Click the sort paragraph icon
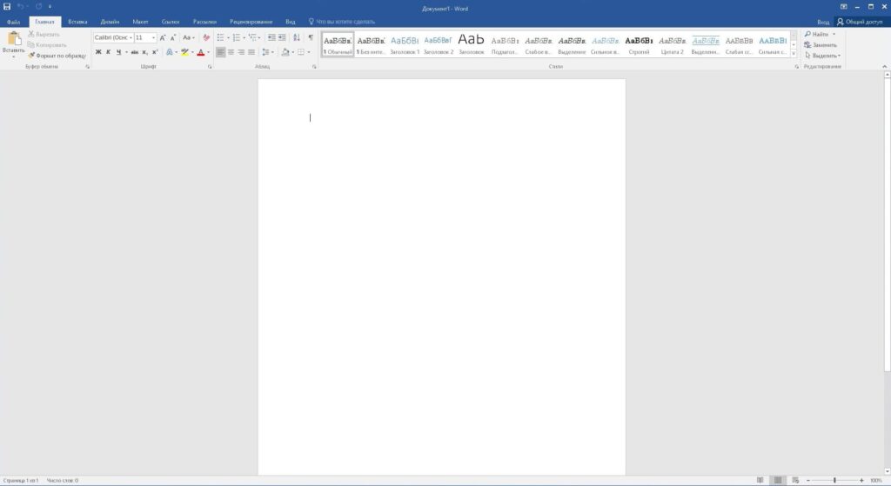This screenshot has height=486, width=891. 297,37
